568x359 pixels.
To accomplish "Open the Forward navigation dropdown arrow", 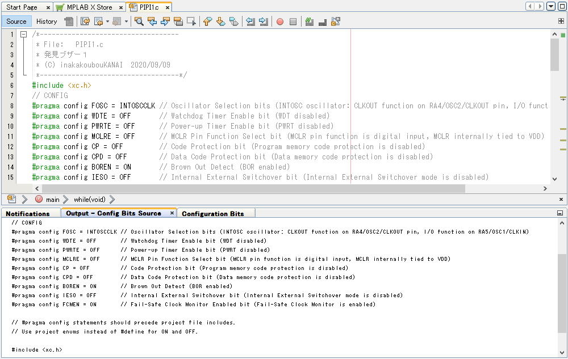I will (x=126, y=22).
